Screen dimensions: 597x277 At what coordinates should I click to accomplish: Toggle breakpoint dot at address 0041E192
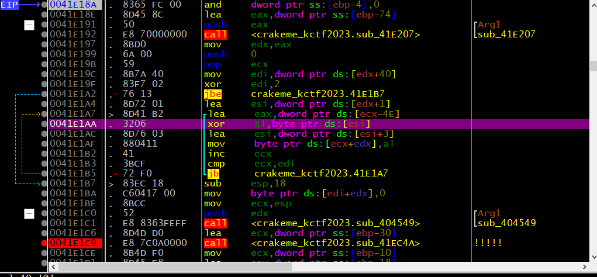pos(44,34)
